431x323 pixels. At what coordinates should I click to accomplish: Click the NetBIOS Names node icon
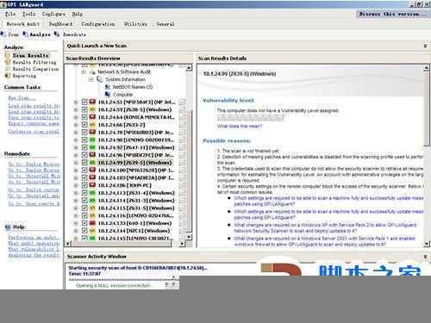108,87
